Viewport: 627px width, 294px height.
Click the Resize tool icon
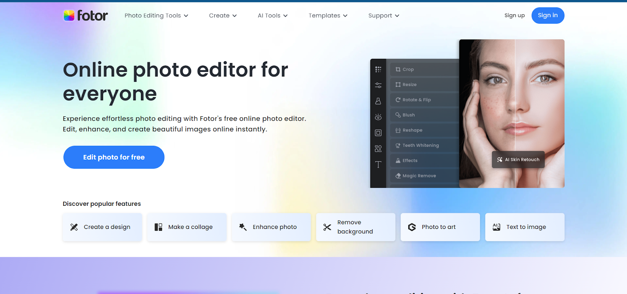(x=398, y=85)
